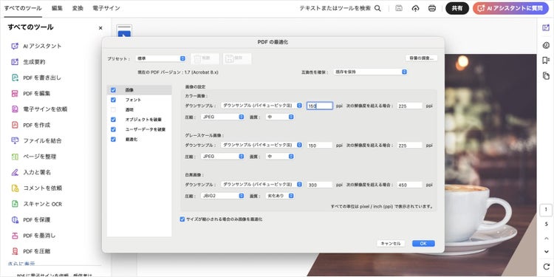554x277 pixels.
Task: Go to previous page with up chevron
Action: [x=546, y=238]
